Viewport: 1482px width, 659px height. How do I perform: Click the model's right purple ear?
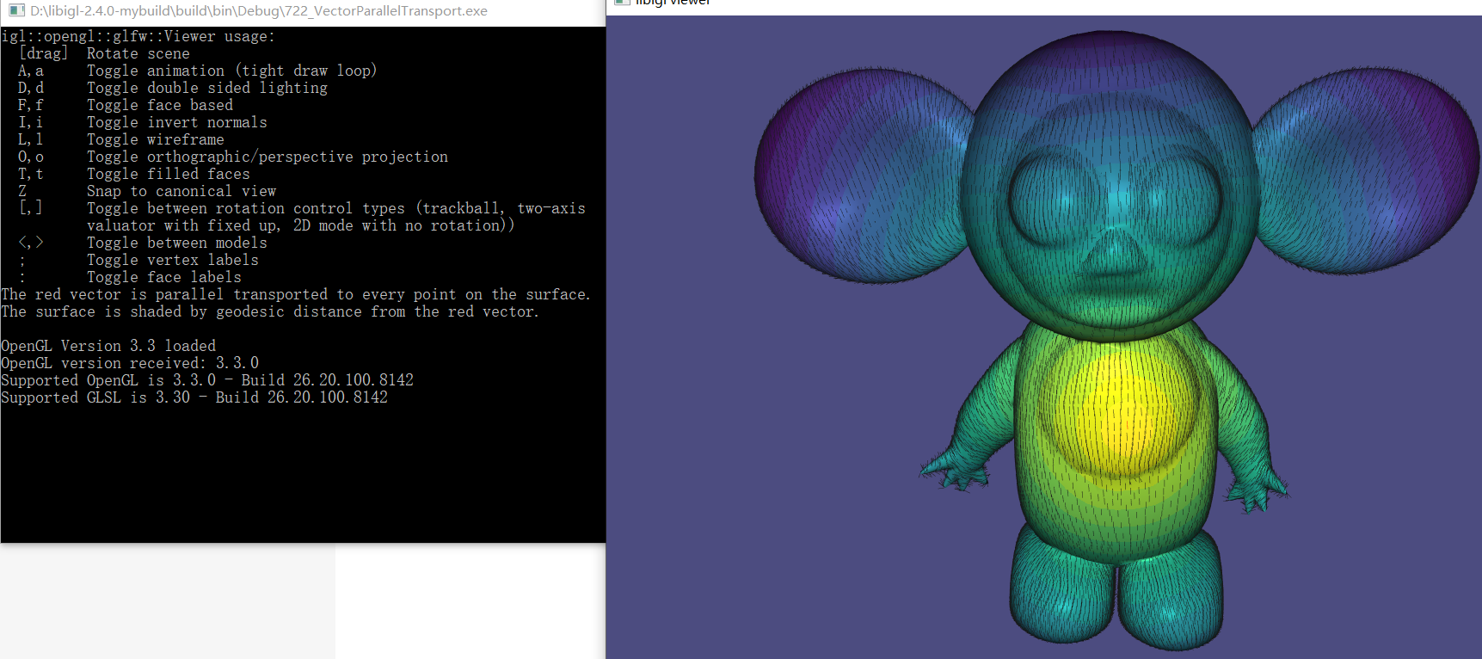pos(1366,170)
